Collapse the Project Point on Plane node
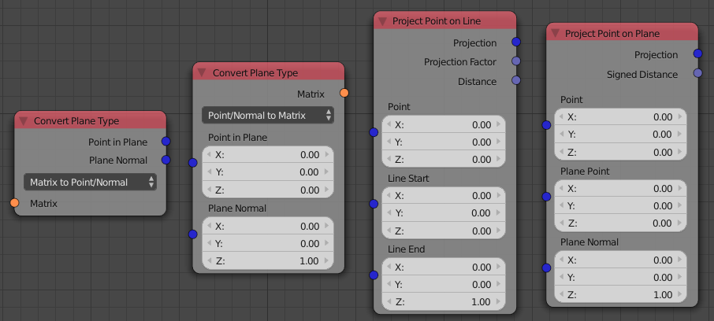714x321 pixels. 555,33
